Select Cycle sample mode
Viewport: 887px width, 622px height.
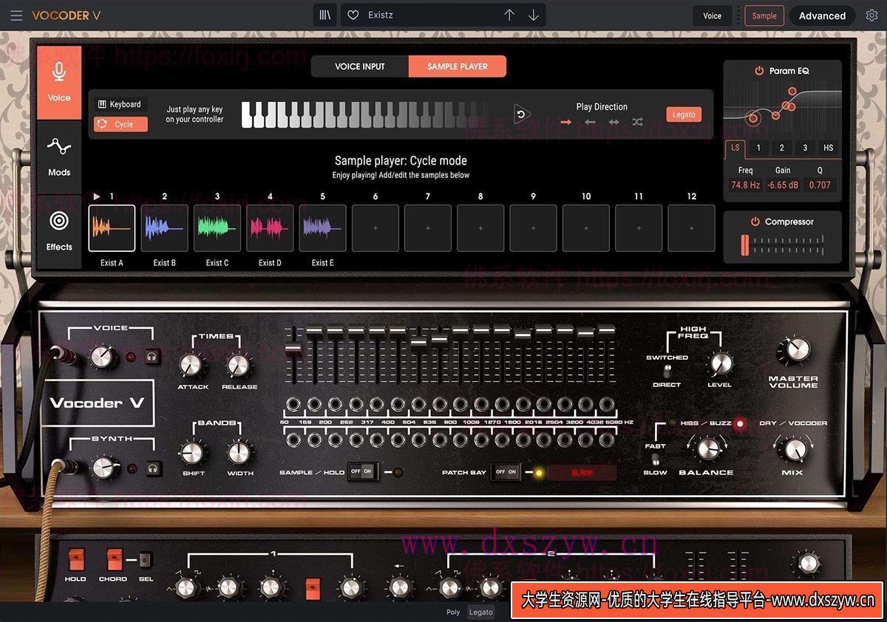pos(120,124)
